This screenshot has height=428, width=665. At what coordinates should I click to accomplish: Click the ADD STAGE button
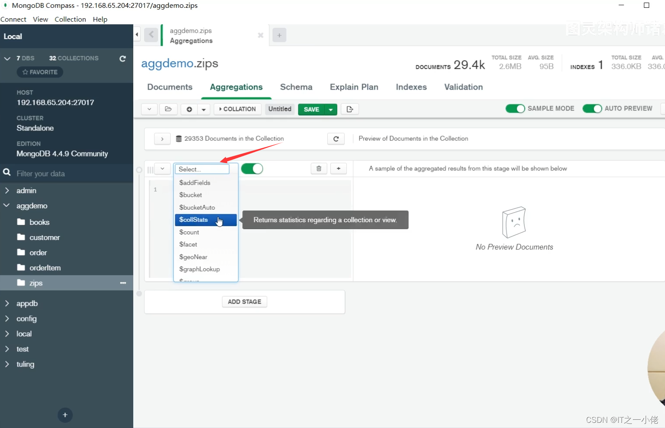244,302
